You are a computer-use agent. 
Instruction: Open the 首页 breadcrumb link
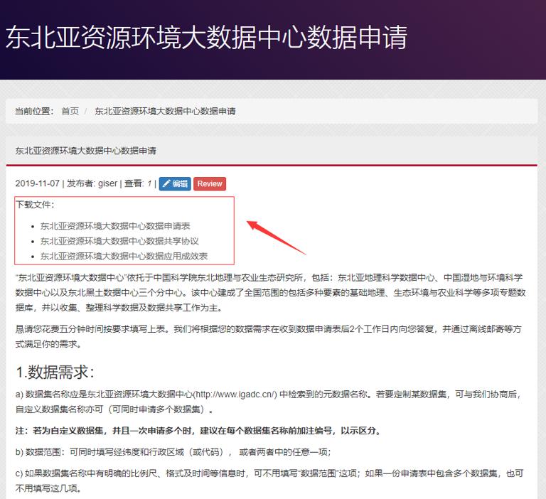70,111
